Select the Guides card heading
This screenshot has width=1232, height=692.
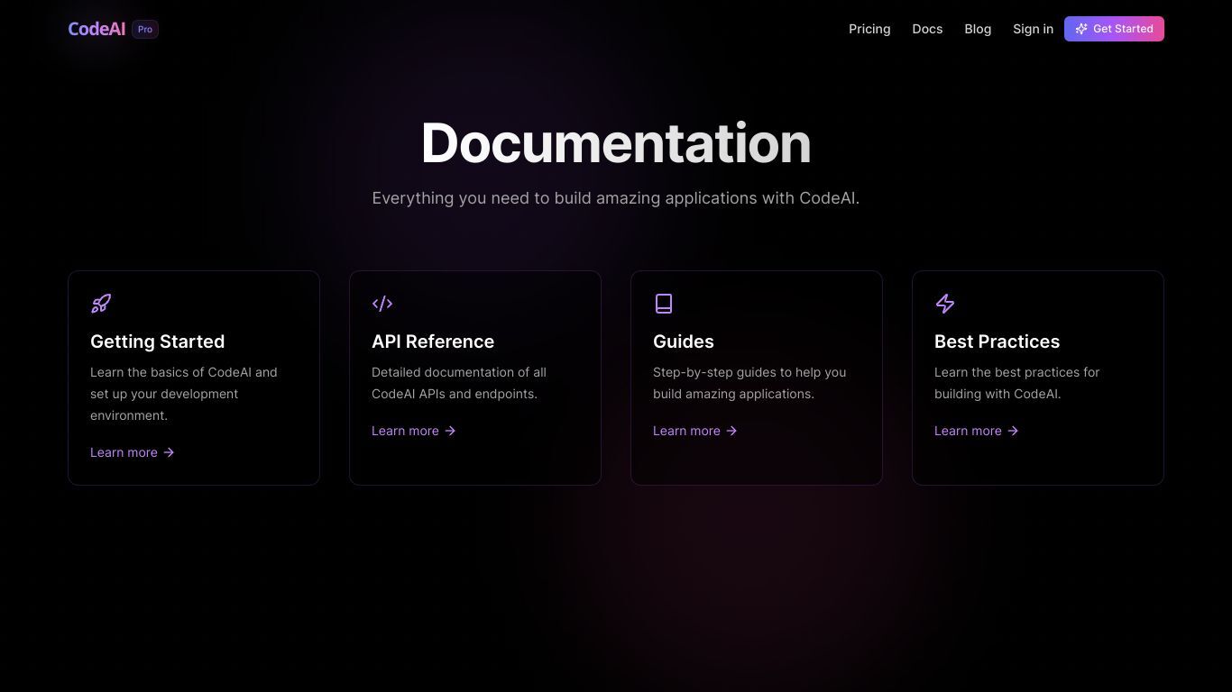[683, 341]
